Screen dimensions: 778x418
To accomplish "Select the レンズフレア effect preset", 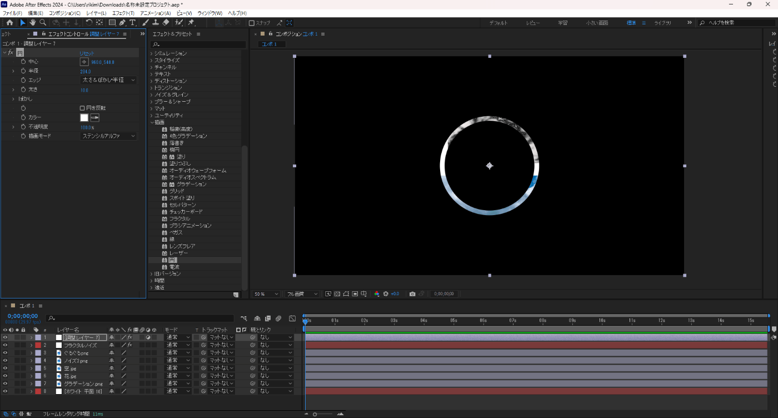I will (182, 246).
